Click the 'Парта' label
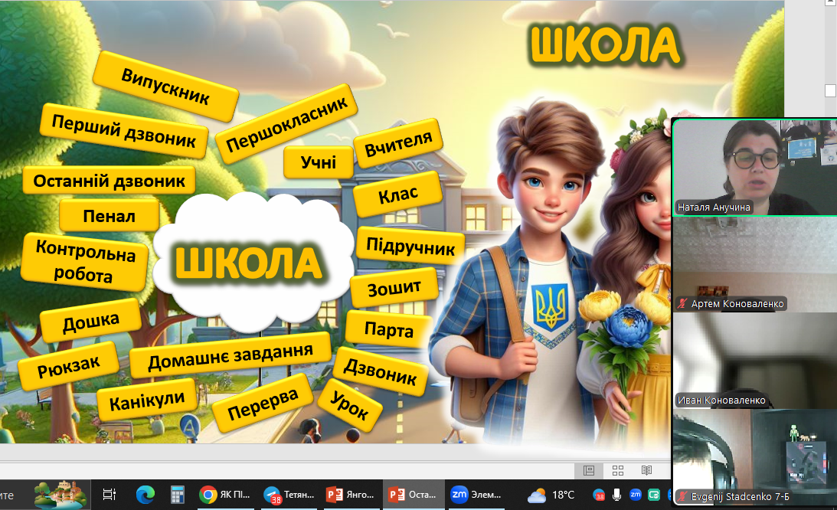The width and height of the screenshot is (837, 510). pyautogui.click(x=388, y=329)
